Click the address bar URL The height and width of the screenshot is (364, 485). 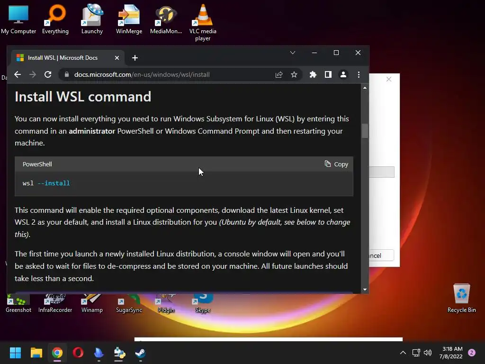(142, 74)
